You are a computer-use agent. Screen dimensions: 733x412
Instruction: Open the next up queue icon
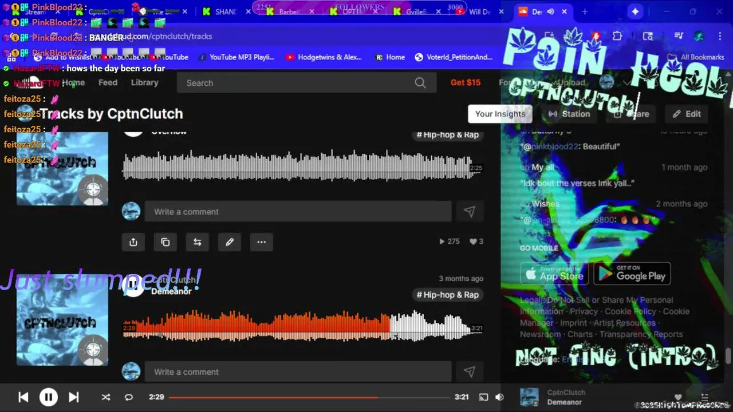(x=705, y=397)
